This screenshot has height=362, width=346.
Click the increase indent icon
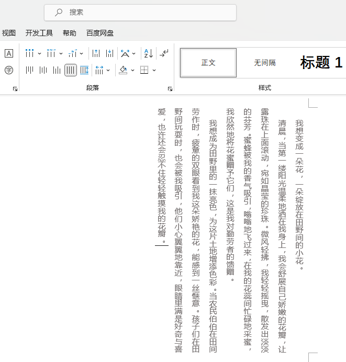pos(110,53)
